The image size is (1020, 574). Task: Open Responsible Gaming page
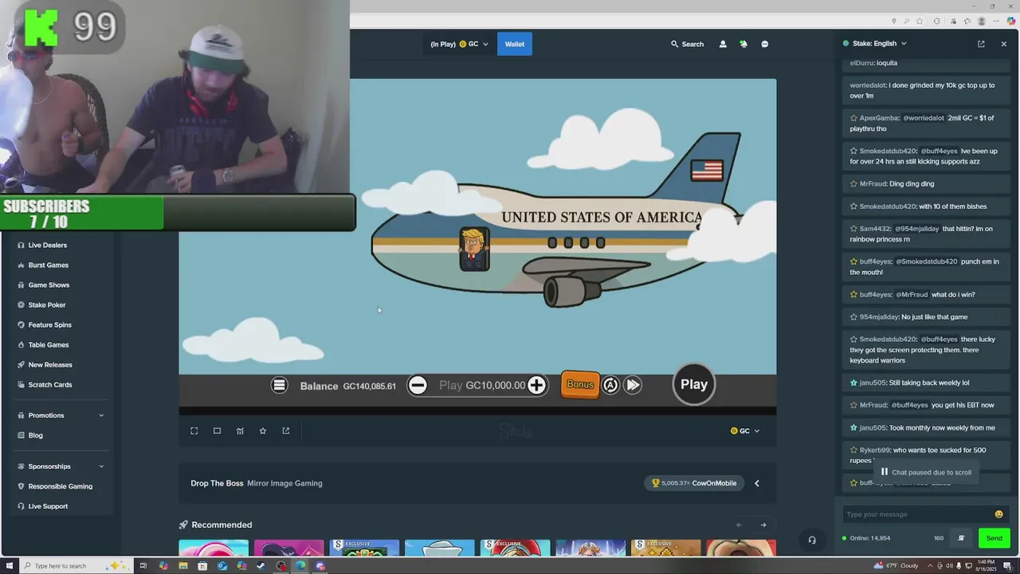(x=61, y=486)
